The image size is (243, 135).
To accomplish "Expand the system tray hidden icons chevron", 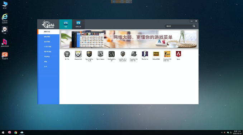I will click(x=222, y=132).
